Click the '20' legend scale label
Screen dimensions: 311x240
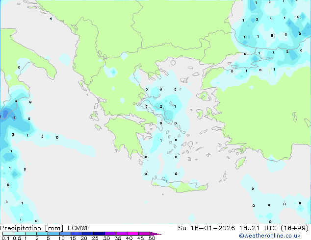84,238
